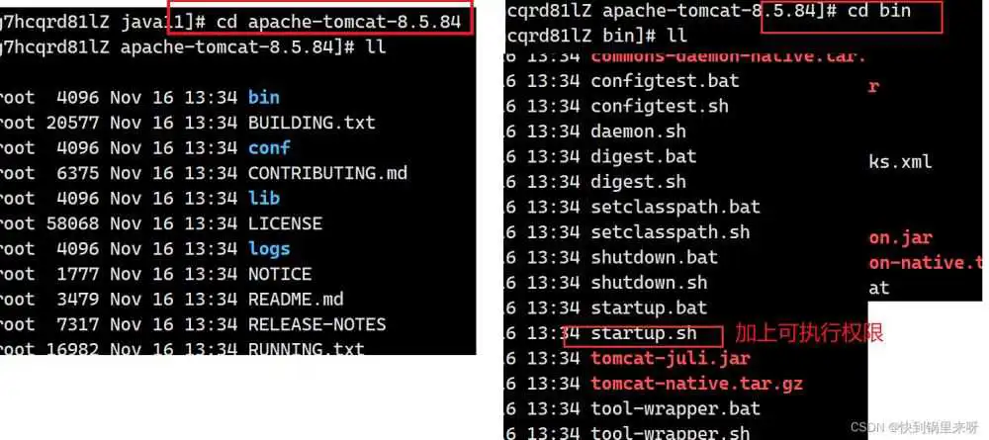
Task: Select the conf directory name
Action: pyautogui.click(x=269, y=148)
